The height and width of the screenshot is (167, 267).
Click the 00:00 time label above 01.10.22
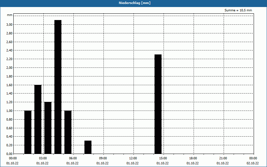click(x=13, y=158)
